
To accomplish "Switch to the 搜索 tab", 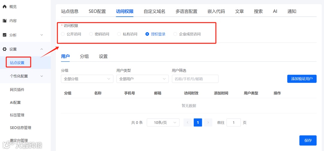I will click(258, 11).
